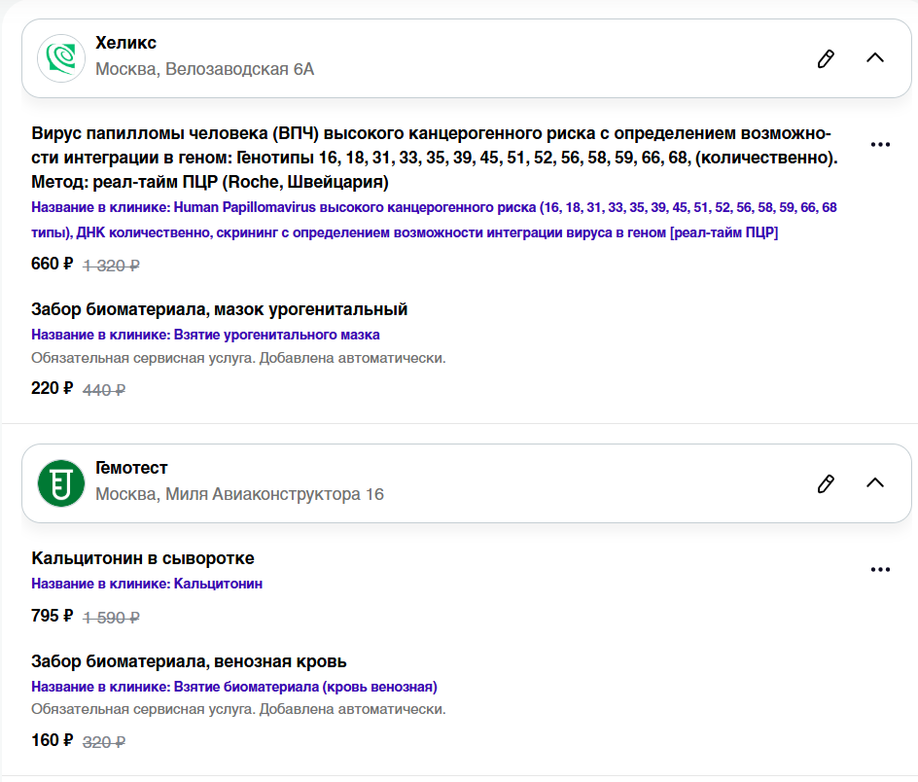Click the 660 ₽ price of ВПЧ test

[x=52, y=263]
